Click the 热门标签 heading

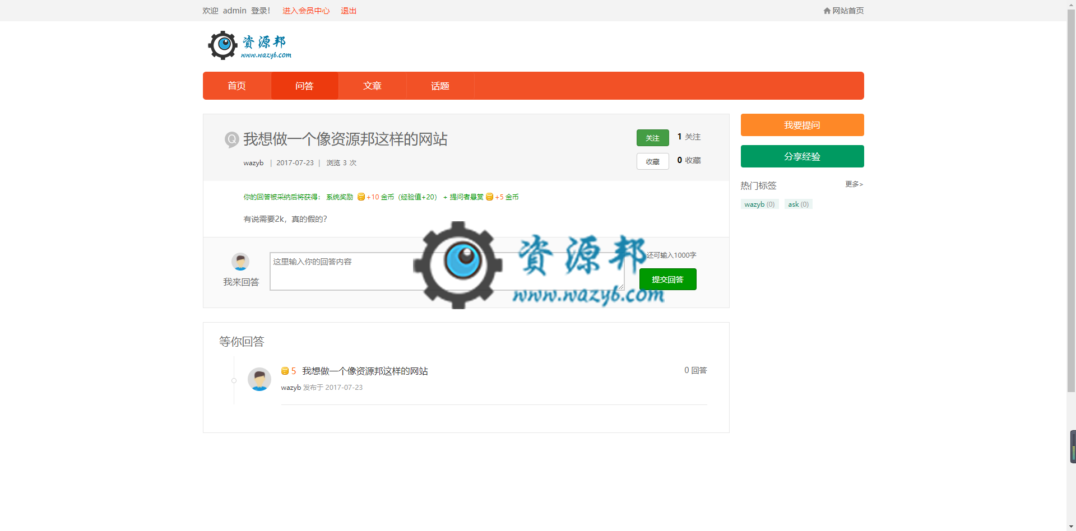758,185
